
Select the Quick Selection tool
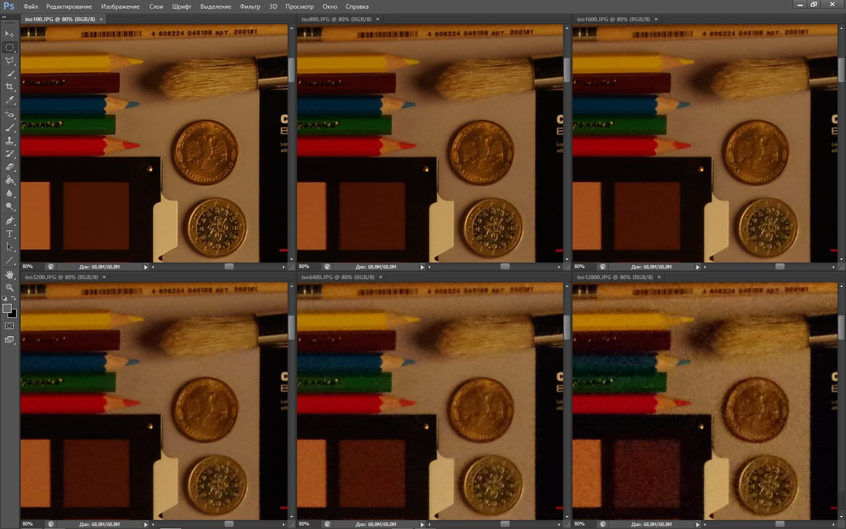10,74
